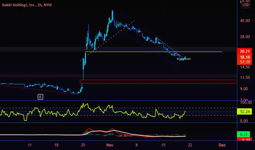The image size is (255, 150).
Task: Click the 25 date axis label
Action: (83, 145)
